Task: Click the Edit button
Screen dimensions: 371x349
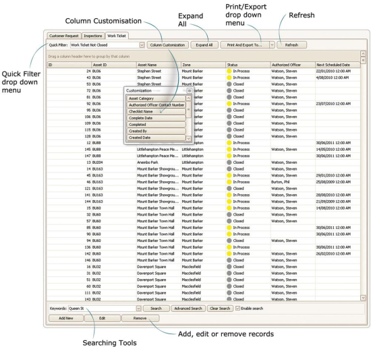Action: tap(103, 318)
